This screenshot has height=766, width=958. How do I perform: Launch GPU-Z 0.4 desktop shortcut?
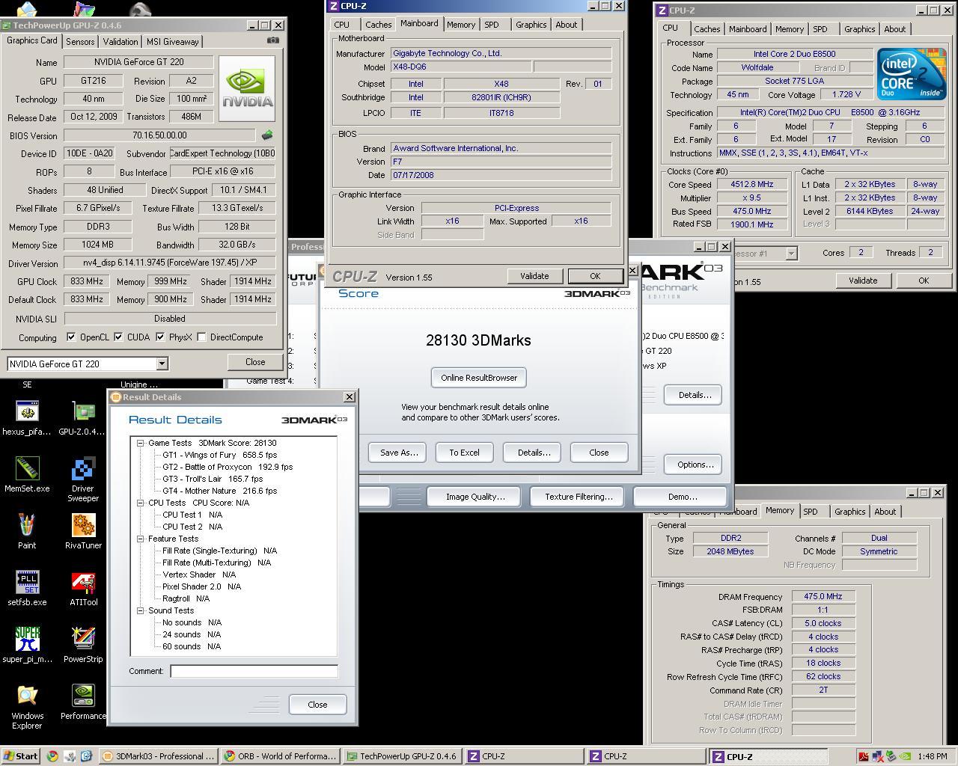[x=83, y=417]
